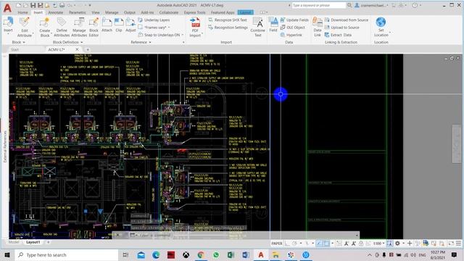Close the ACMV-L7 drawing tab
The image size is (464, 261).
[x=77, y=49]
